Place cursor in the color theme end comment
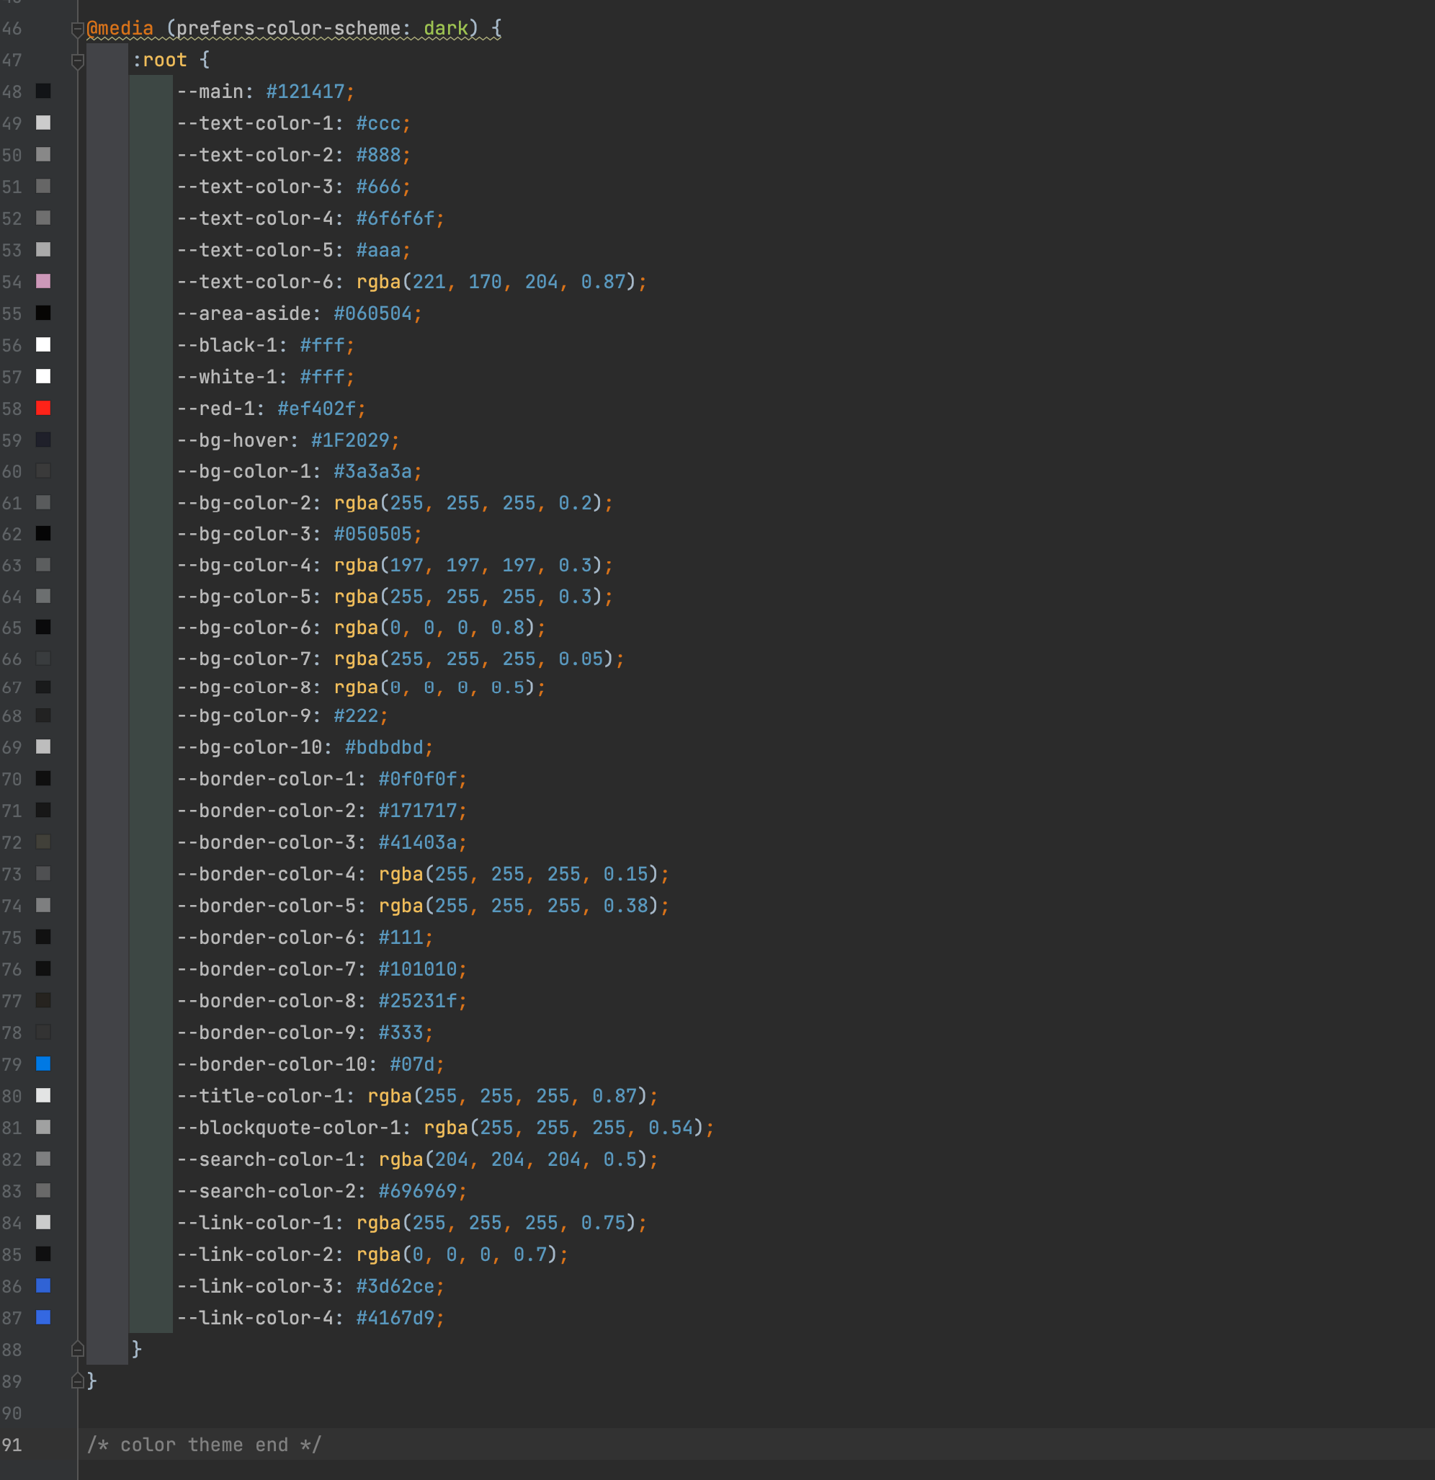The height and width of the screenshot is (1480, 1435). [x=204, y=1445]
